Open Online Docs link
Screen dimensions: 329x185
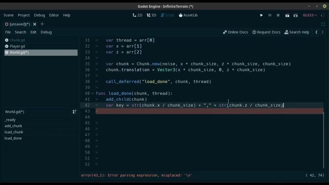[235, 32]
